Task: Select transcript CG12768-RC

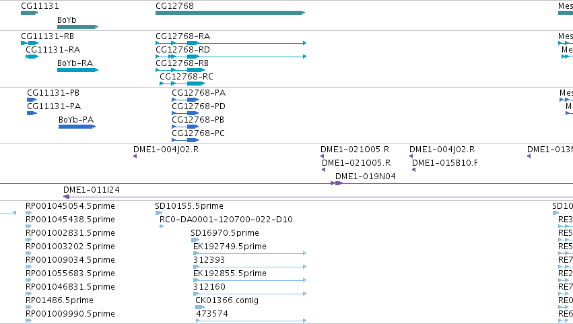Action: [x=182, y=84]
